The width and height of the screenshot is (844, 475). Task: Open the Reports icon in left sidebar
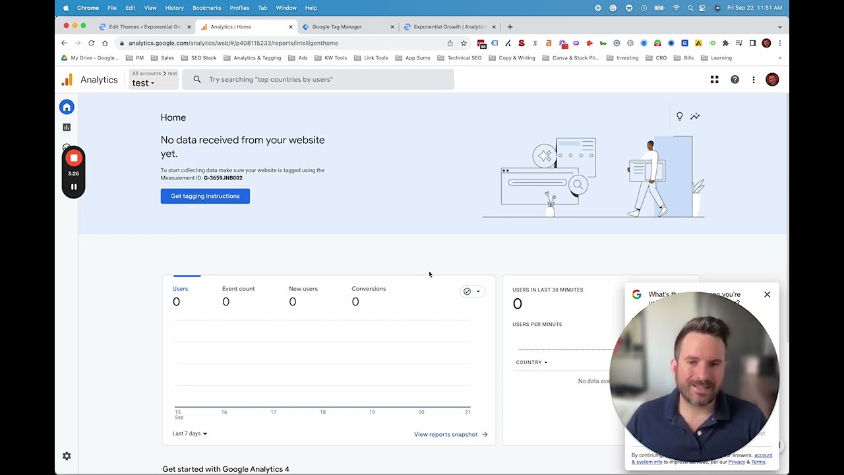point(67,127)
